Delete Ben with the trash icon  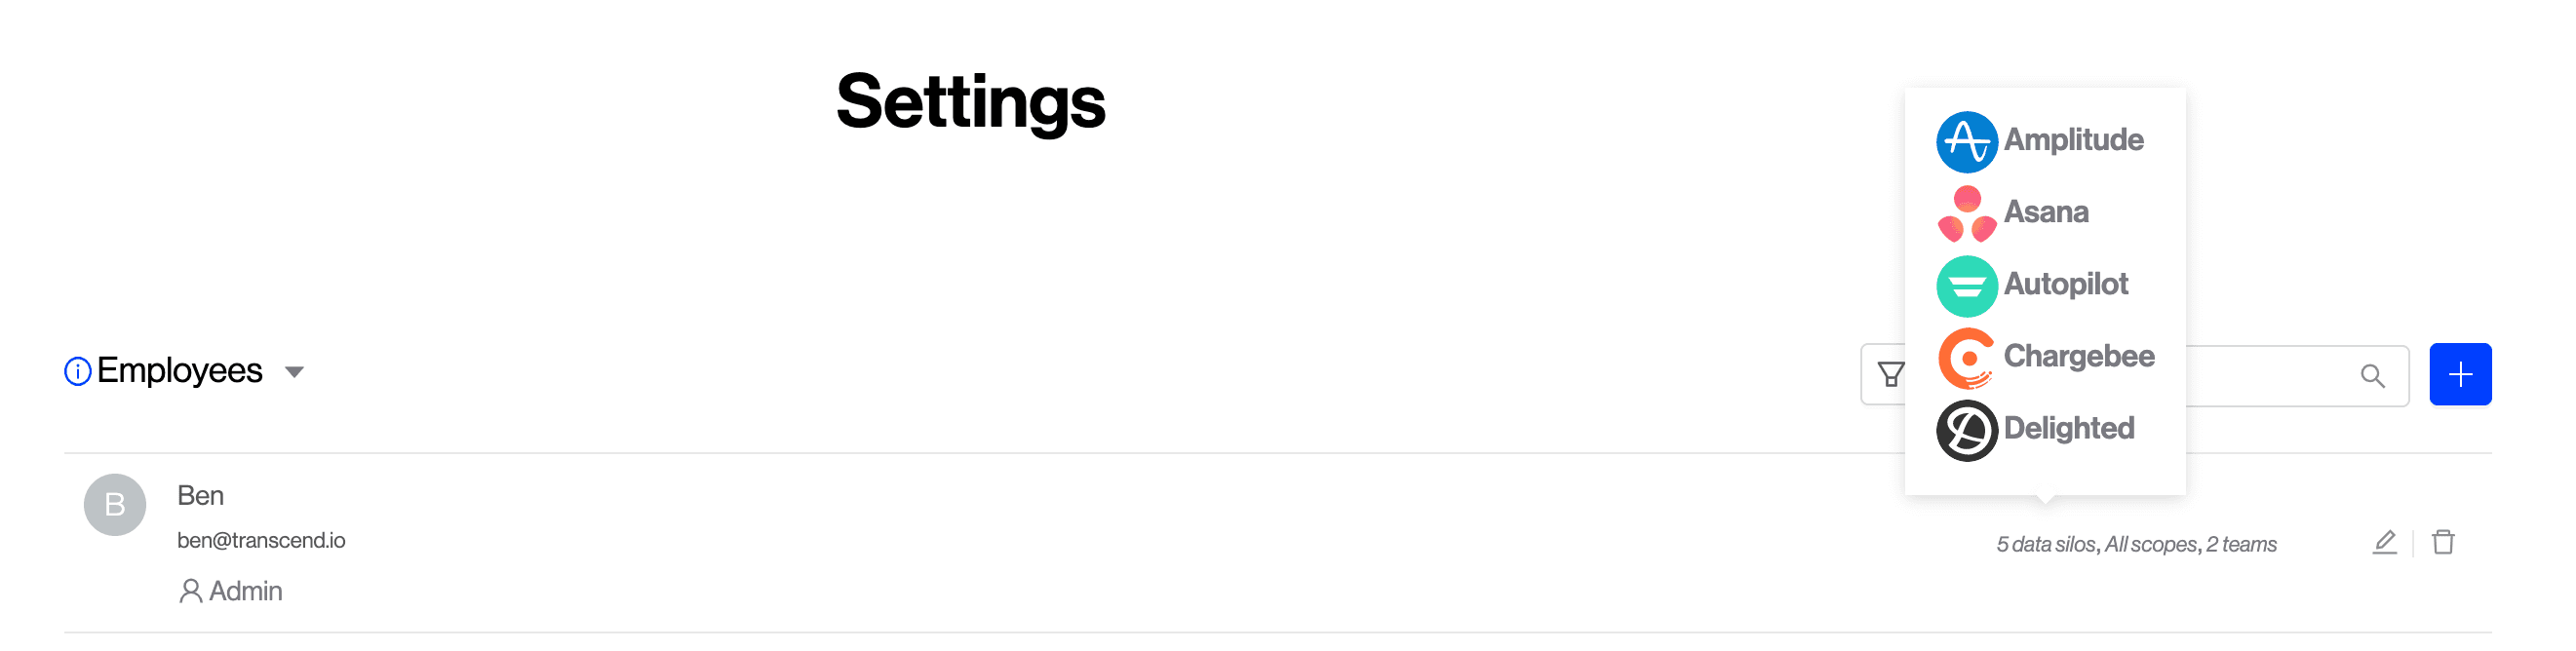2443,542
